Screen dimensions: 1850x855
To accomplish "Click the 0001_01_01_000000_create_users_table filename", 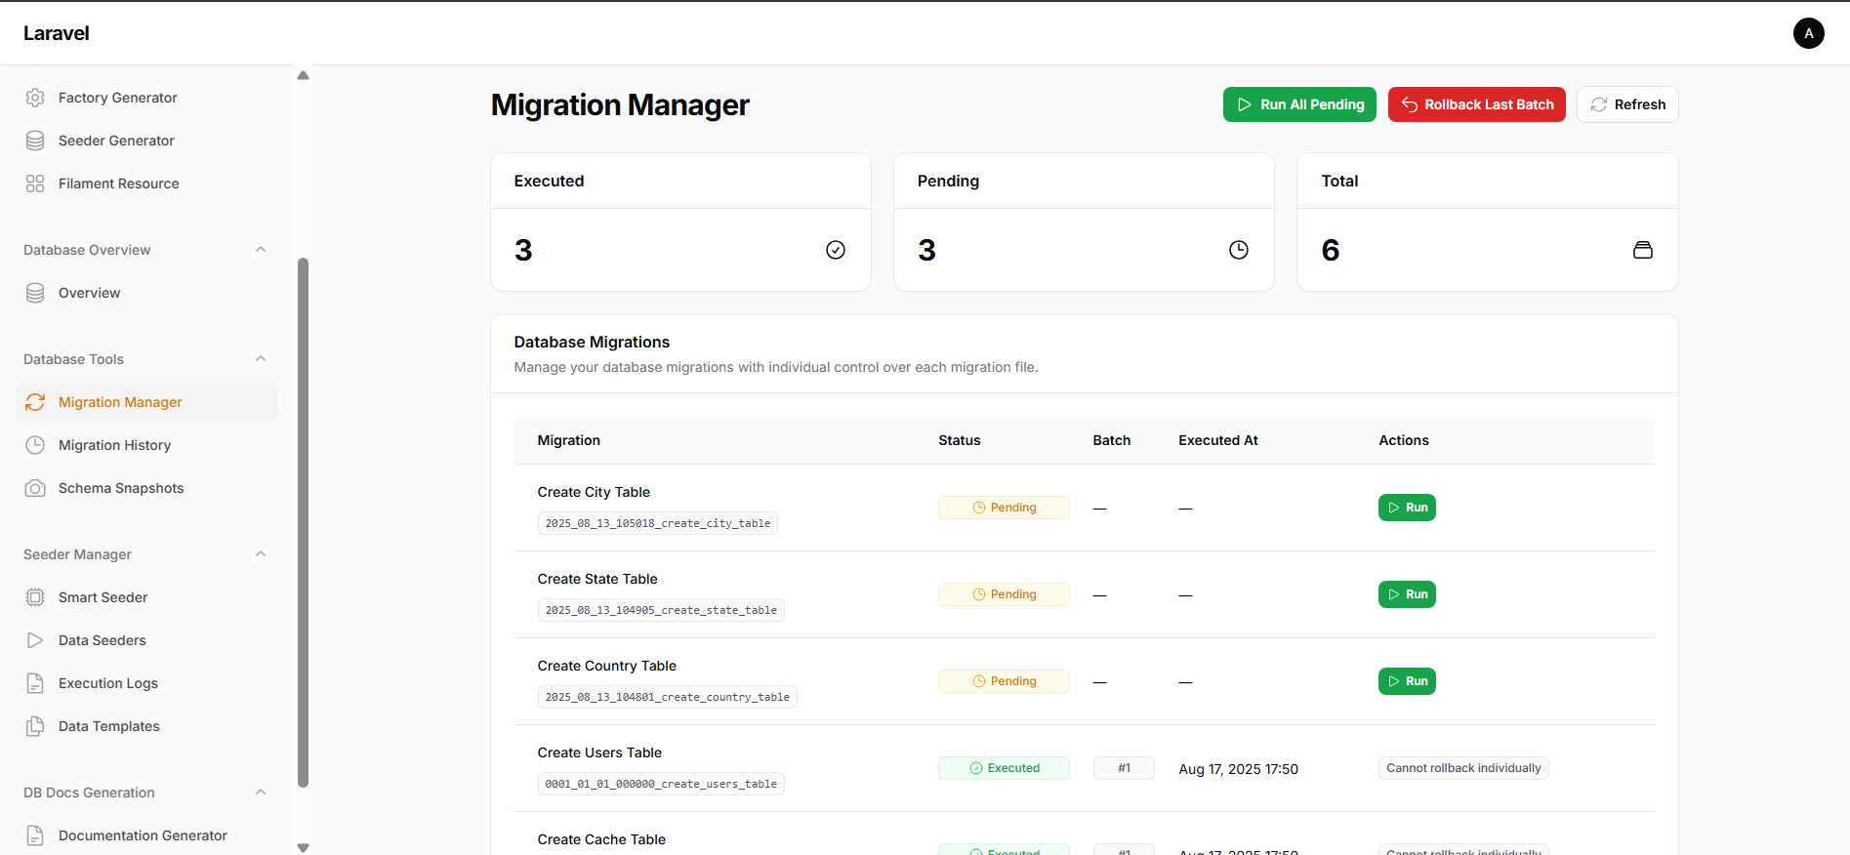I will [x=661, y=784].
